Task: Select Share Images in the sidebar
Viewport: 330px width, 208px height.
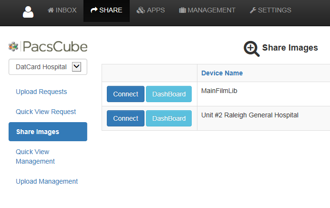Action: pyautogui.click(x=48, y=132)
